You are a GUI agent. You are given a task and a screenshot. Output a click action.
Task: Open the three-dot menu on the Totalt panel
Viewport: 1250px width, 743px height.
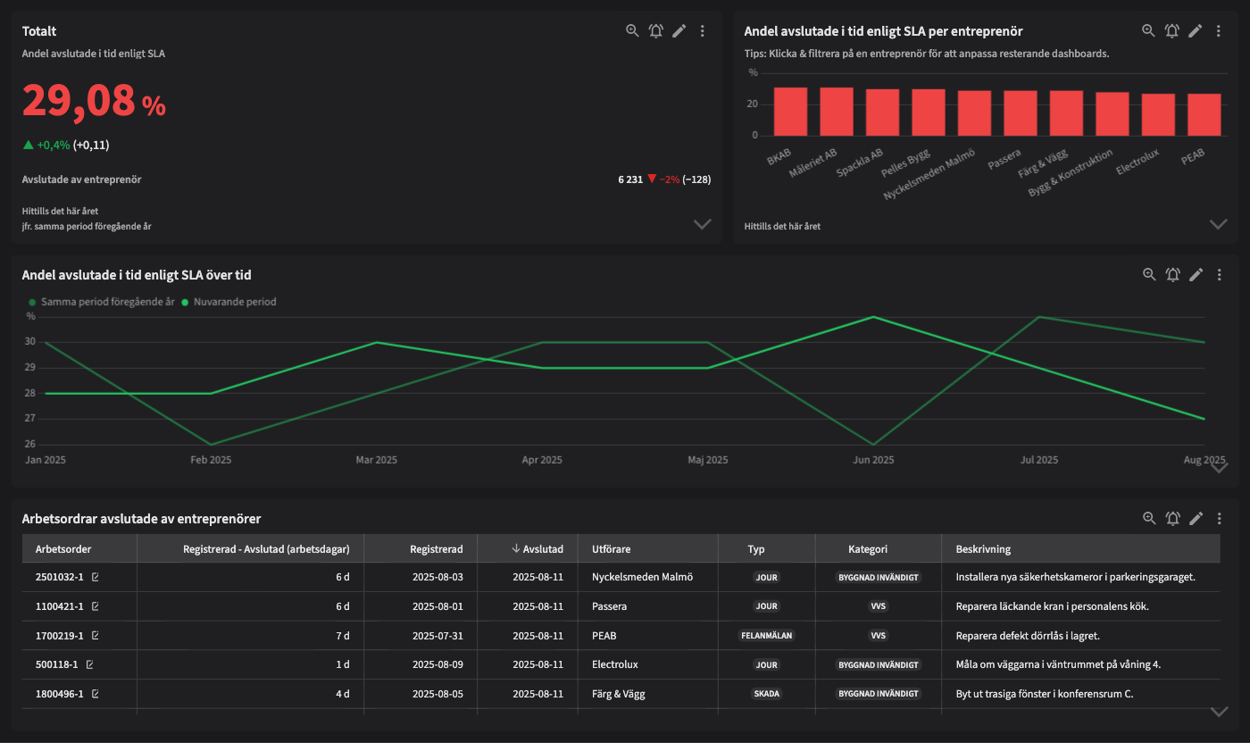702,29
